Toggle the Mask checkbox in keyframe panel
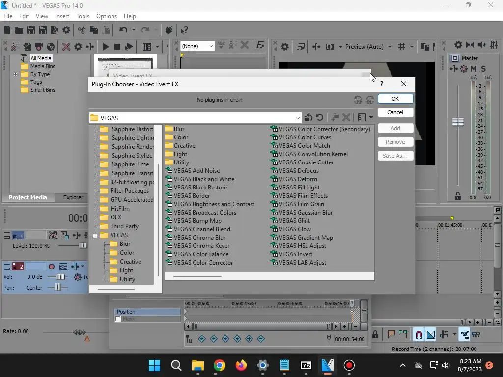Image resolution: width=503 pixels, height=377 pixels. pos(118,319)
